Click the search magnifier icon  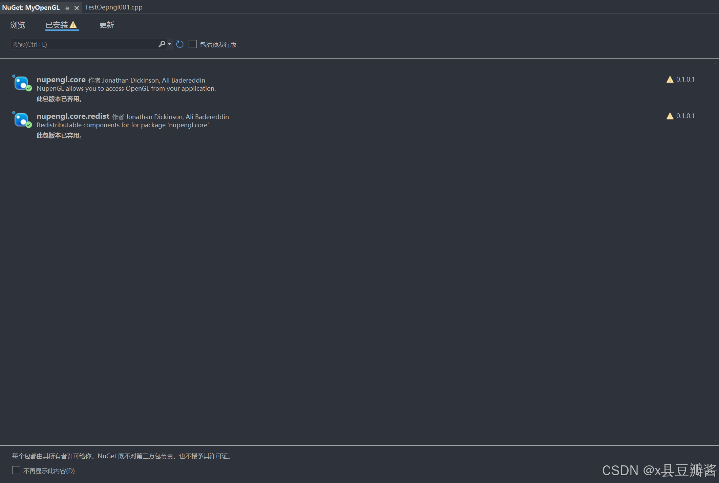162,44
